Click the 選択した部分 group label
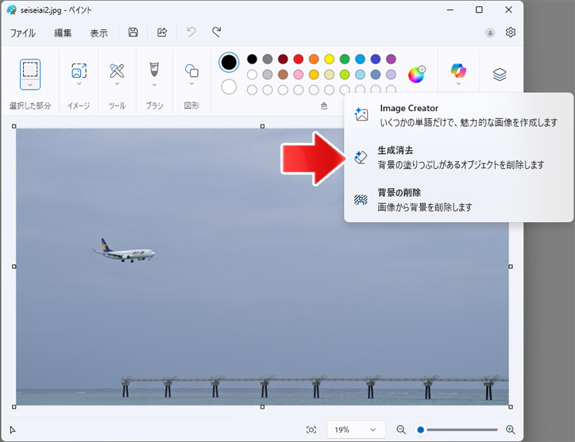Viewport: 575px width, 442px height. [30, 106]
